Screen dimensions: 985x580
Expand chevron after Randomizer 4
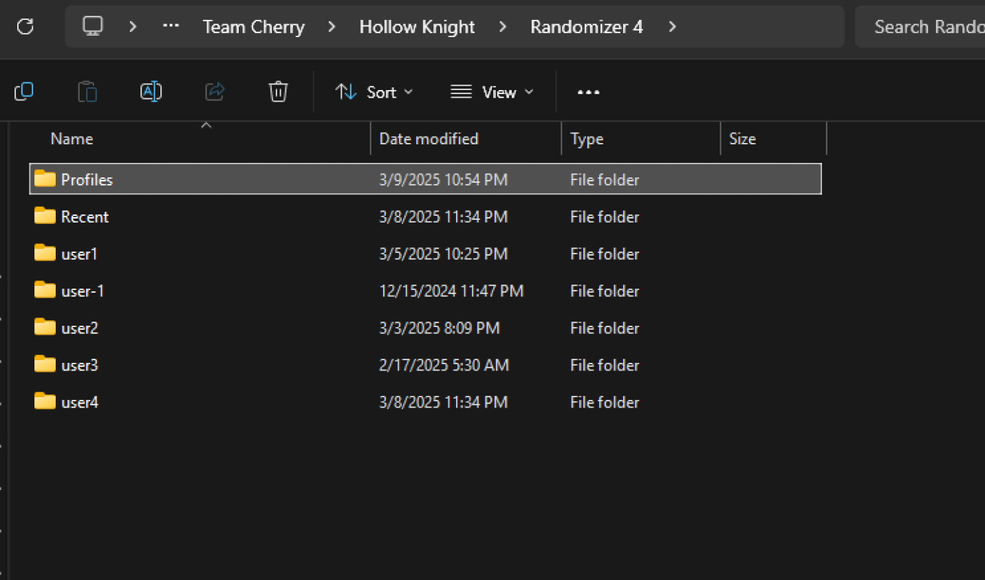(x=672, y=27)
